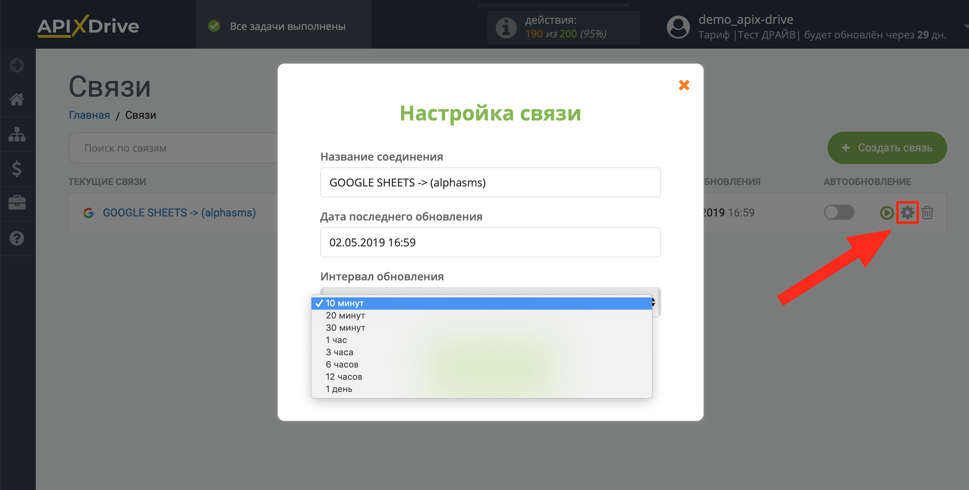The width and height of the screenshot is (969, 490).
Task: Click the demo_apix-drive username
Action: pos(745,19)
